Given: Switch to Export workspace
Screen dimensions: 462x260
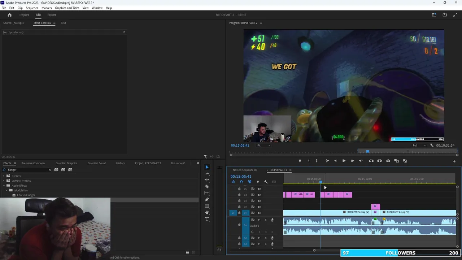Looking at the screenshot, I should point(52,15).
